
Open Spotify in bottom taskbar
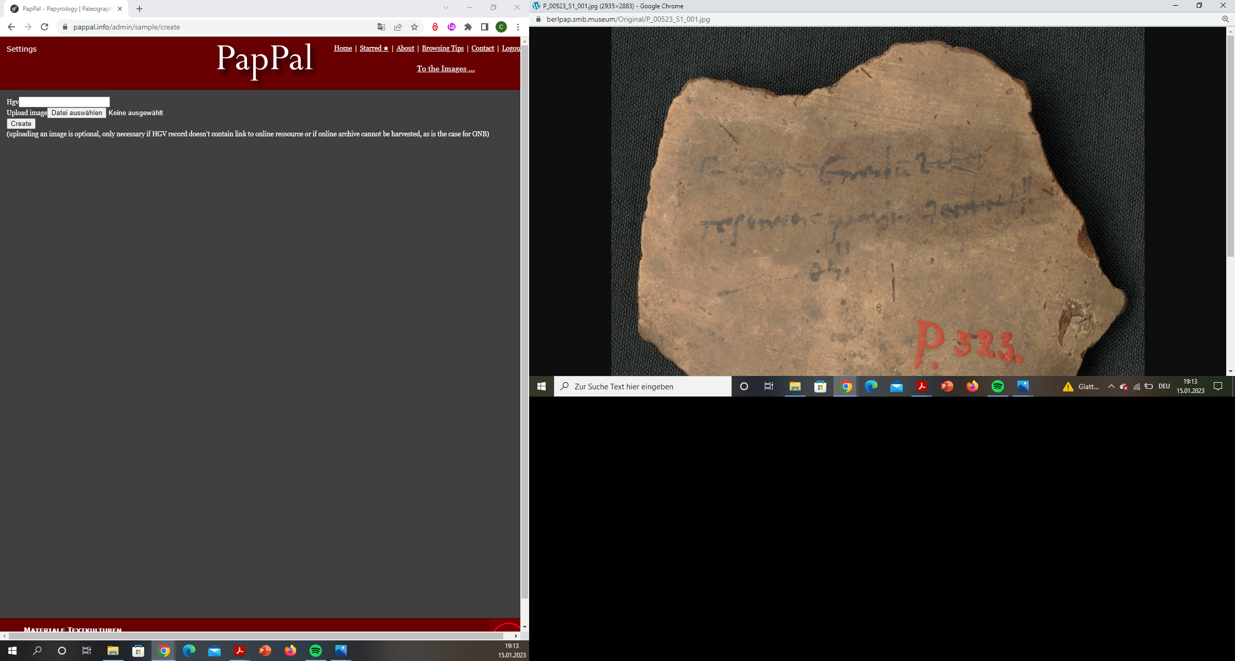point(316,651)
